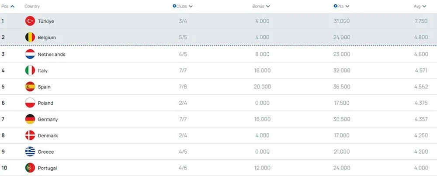
Task: Expand the Clubs column sort chevron
Action: click(191, 7)
